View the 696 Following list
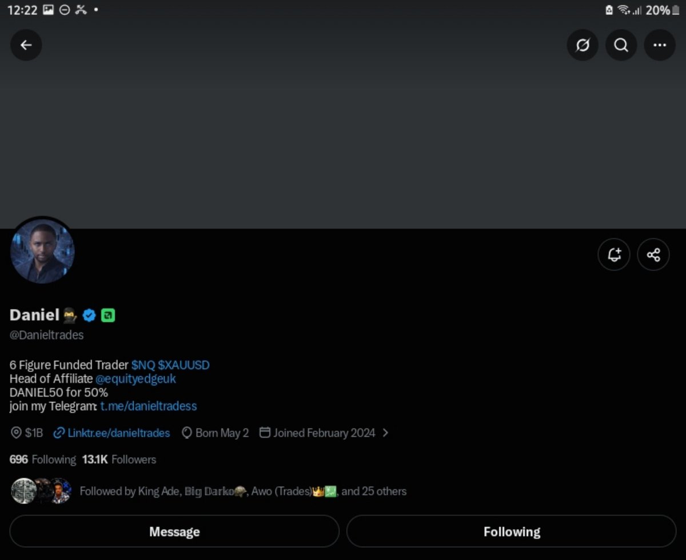The height and width of the screenshot is (560, 686). click(x=42, y=459)
